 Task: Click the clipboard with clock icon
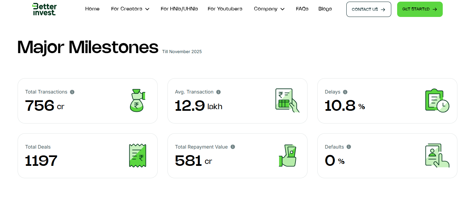click(x=437, y=100)
